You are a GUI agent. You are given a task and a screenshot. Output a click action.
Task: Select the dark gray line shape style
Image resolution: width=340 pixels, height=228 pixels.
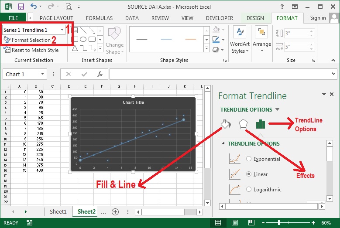(142, 39)
